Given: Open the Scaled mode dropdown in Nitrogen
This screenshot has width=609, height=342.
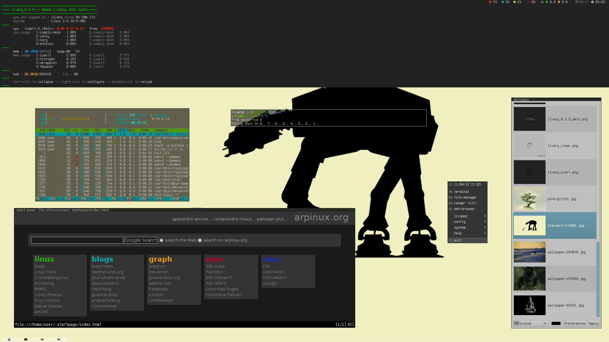Looking at the screenshot, I should click(x=531, y=323).
